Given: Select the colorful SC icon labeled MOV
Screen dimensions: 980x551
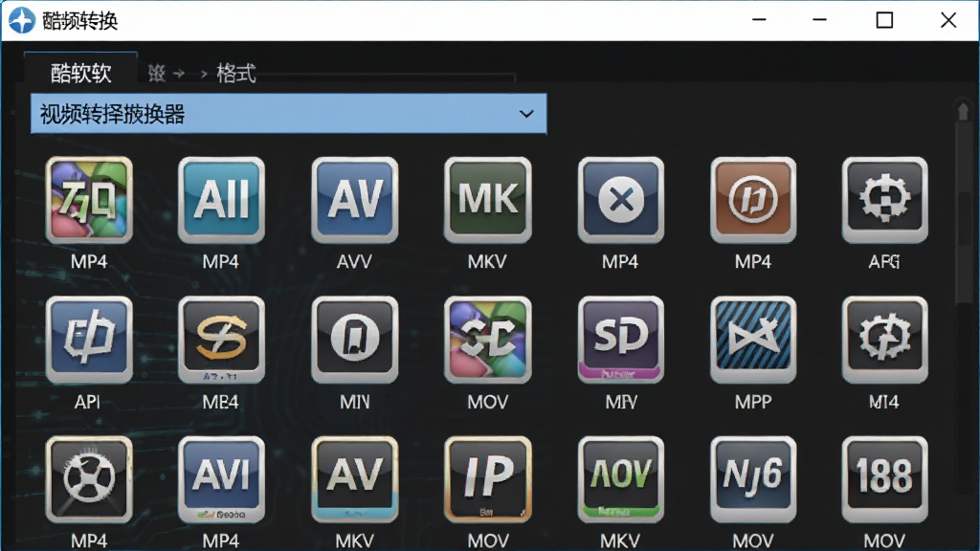Looking at the screenshot, I should (x=487, y=340).
